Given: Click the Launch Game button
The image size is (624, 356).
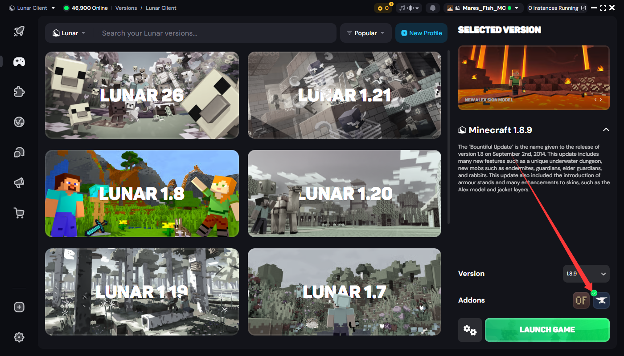Looking at the screenshot, I should 547,330.
